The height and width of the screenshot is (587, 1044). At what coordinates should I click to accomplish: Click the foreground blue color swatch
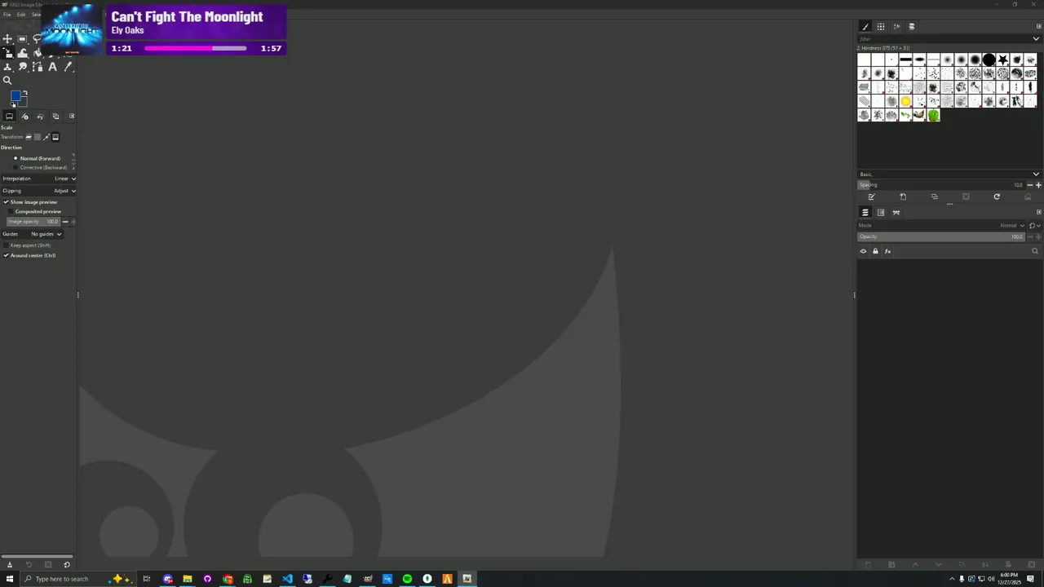pos(15,96)
